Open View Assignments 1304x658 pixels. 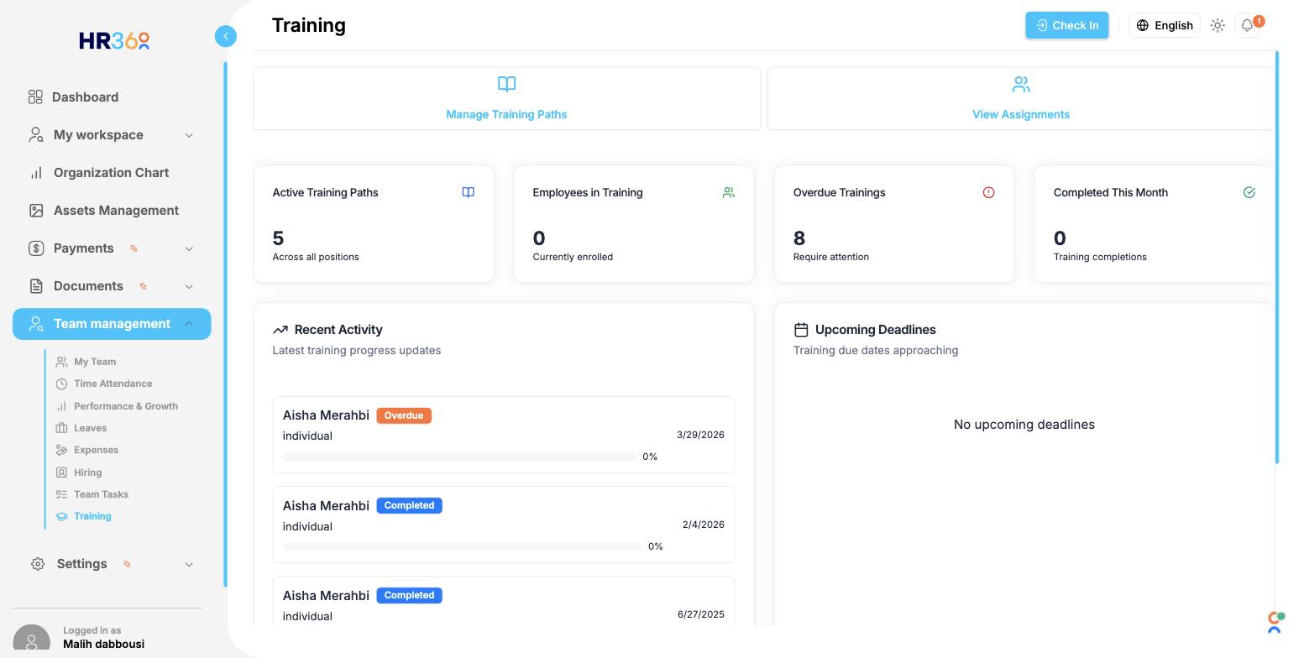pos(1021,99)
